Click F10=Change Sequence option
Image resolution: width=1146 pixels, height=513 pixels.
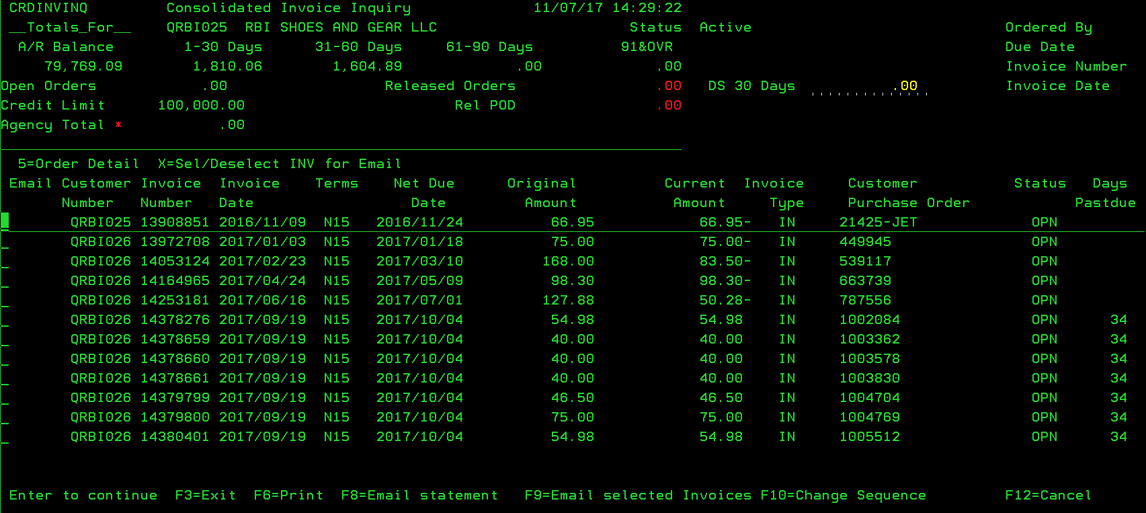pyautogui.click(x=843, y=496)
